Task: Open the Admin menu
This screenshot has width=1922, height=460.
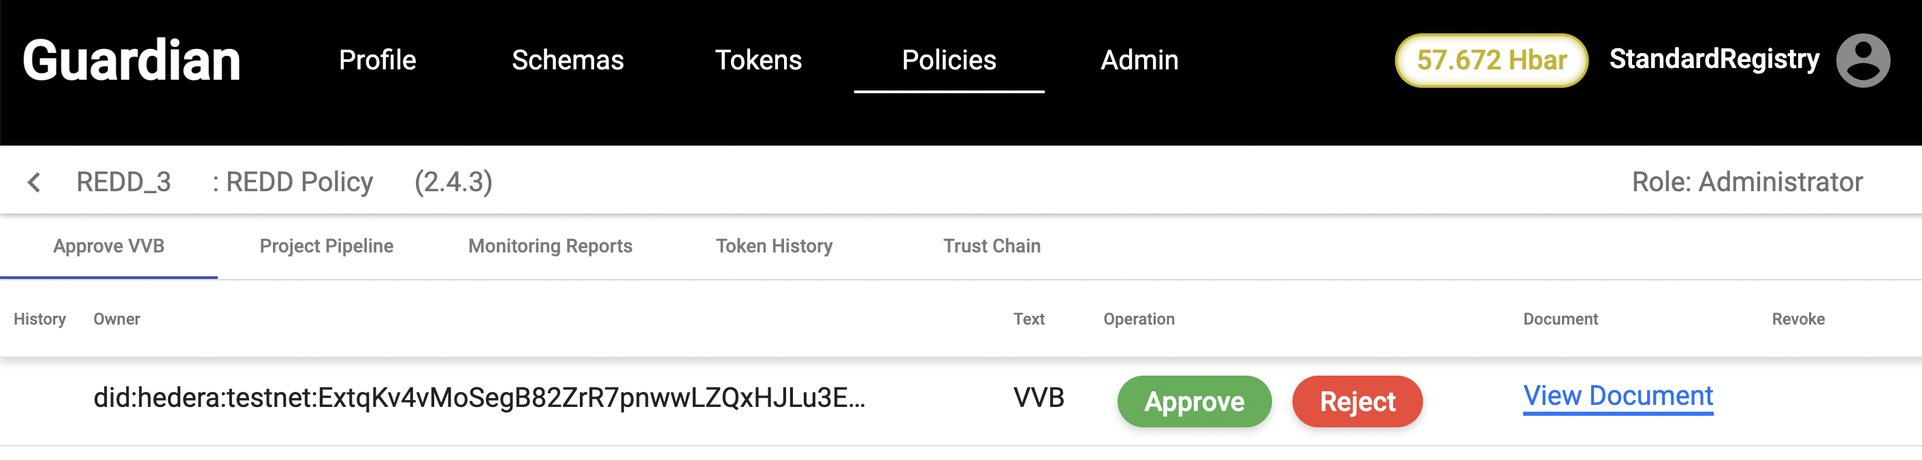Action: pyautogui.click(x=1139, y=61)
